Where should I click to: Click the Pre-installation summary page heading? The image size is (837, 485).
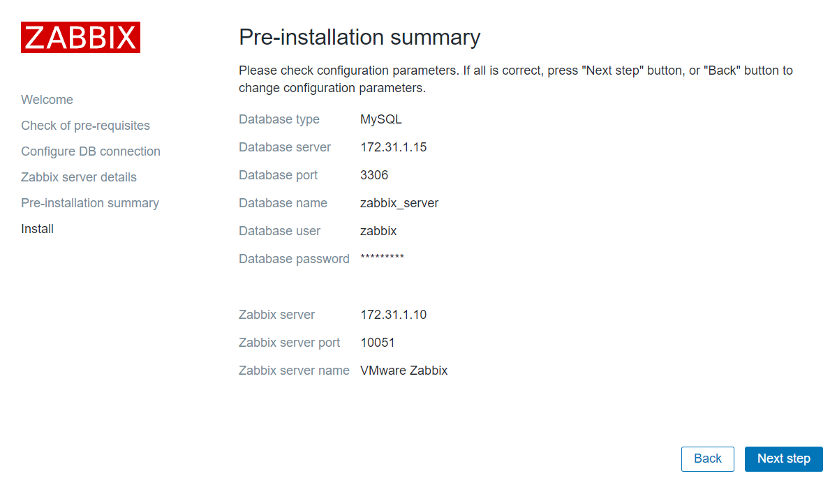pyautogui.click(x=360, y=37)
